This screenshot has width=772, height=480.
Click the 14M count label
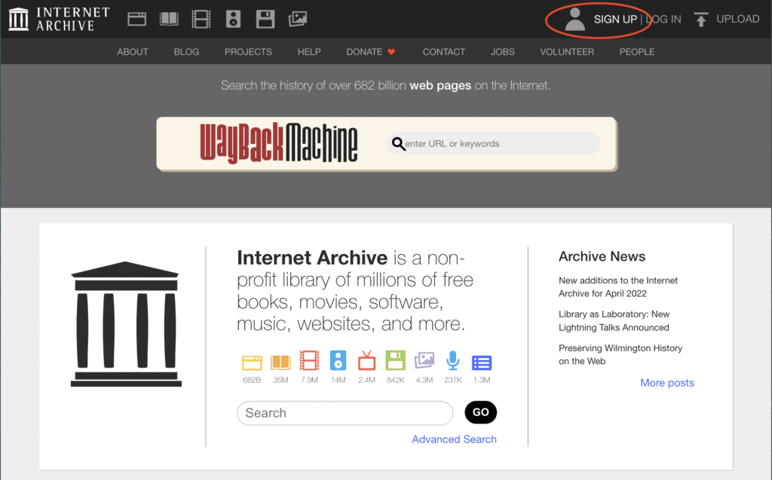pyautogui.click(x=339, y=380)
